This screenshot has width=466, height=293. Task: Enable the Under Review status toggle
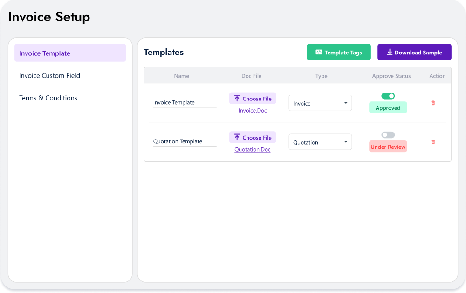point(388,134)
